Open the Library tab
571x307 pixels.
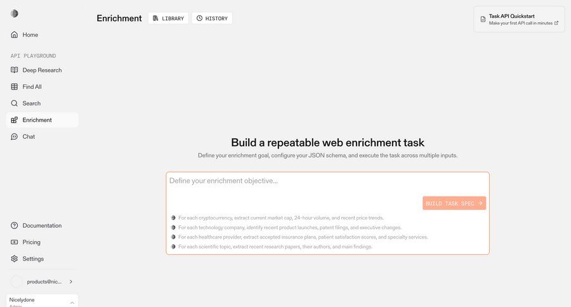168,18
